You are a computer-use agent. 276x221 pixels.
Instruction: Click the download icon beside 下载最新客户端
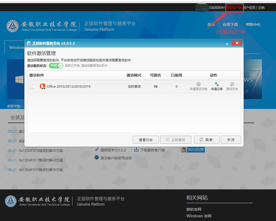coord(136,150)
